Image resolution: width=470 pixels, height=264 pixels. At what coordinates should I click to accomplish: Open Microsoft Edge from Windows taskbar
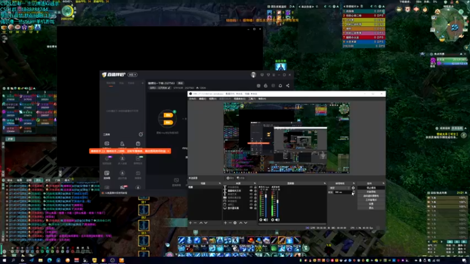49,260
